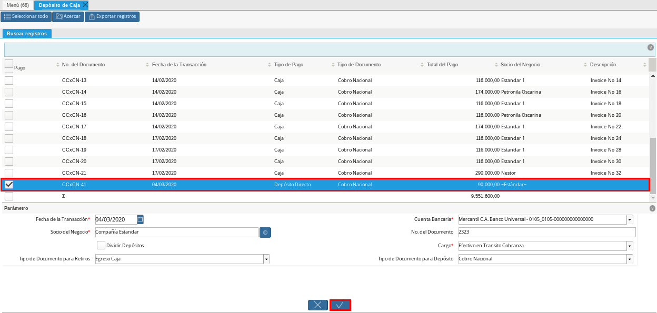The width and height of the screenshot is (657, 313).
Task: Enable the Dividir Depósitos checkbox
Action: [101, 245]
